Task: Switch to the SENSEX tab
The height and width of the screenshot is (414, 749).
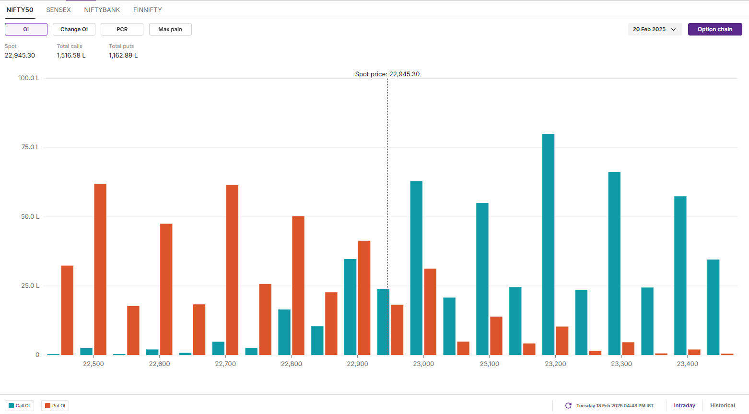Action: (59, 10)
